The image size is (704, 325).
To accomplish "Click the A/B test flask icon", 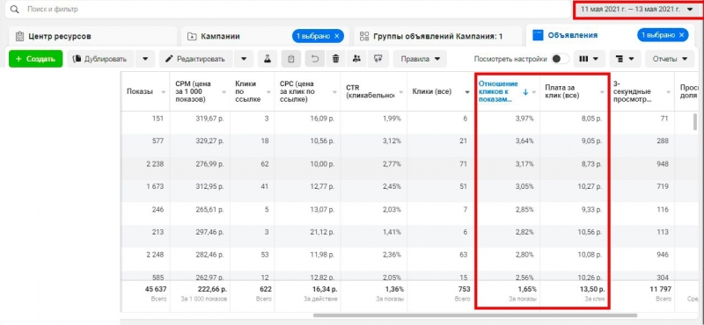I will [x=268, y=59].
